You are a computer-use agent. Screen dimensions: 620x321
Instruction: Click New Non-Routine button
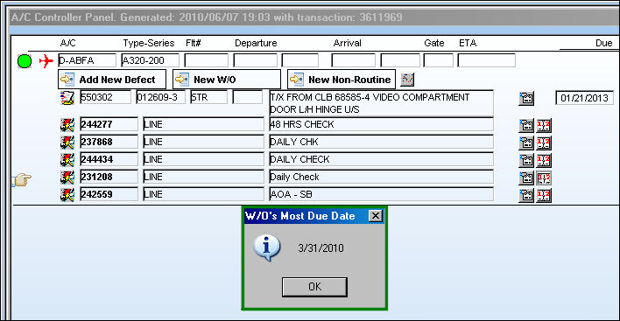pos(342,80)
